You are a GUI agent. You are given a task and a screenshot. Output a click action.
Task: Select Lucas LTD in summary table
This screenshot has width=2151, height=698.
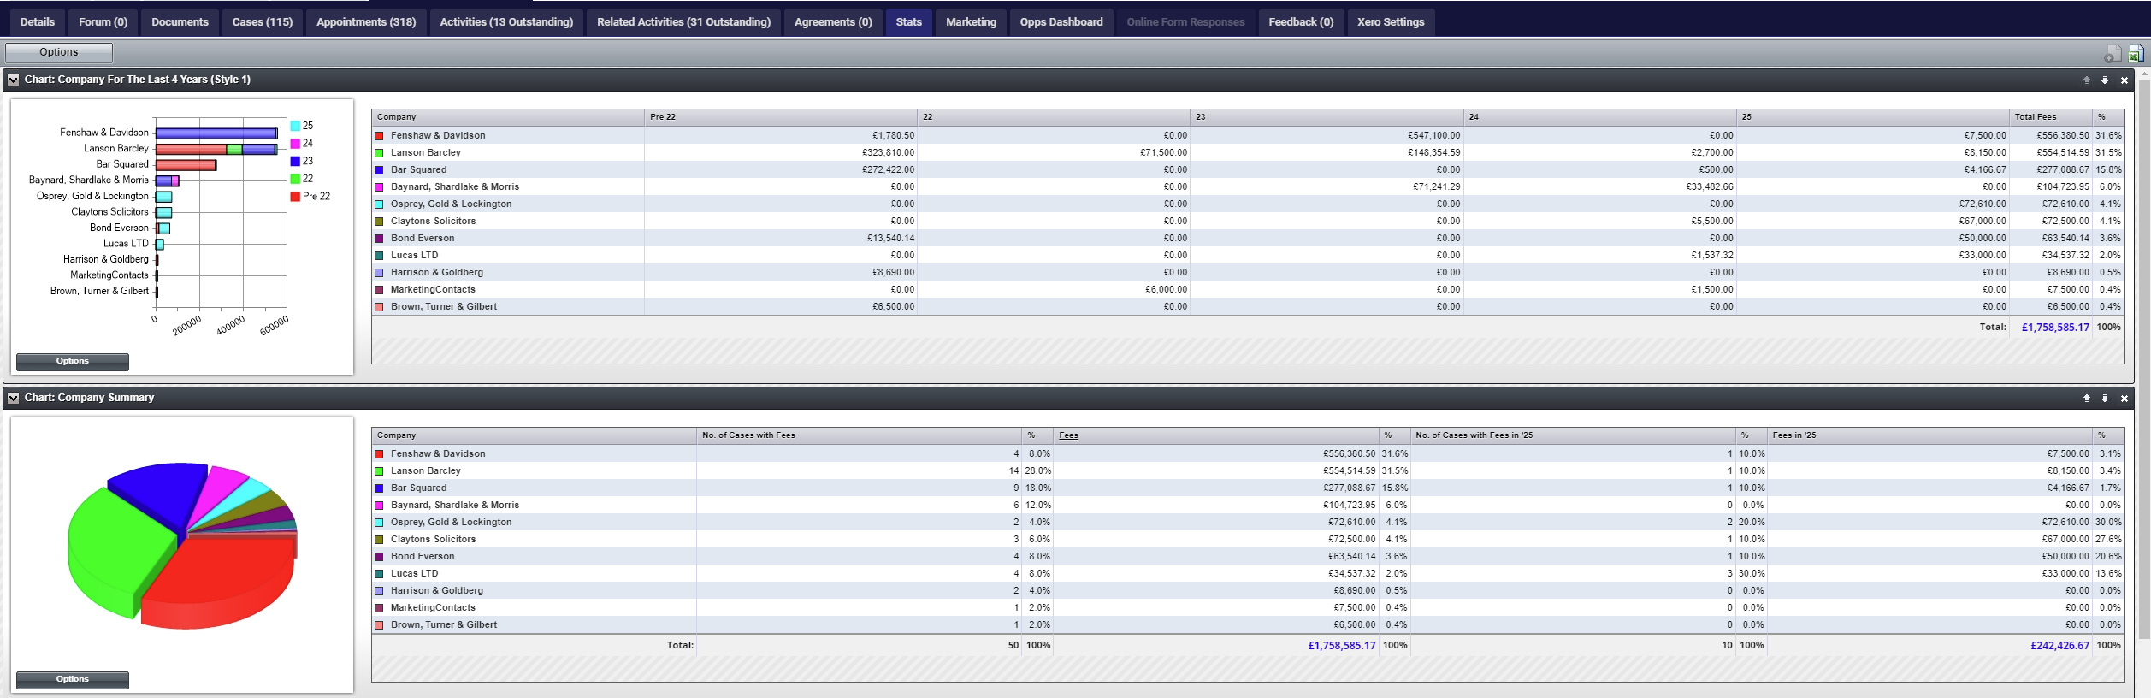414,574
